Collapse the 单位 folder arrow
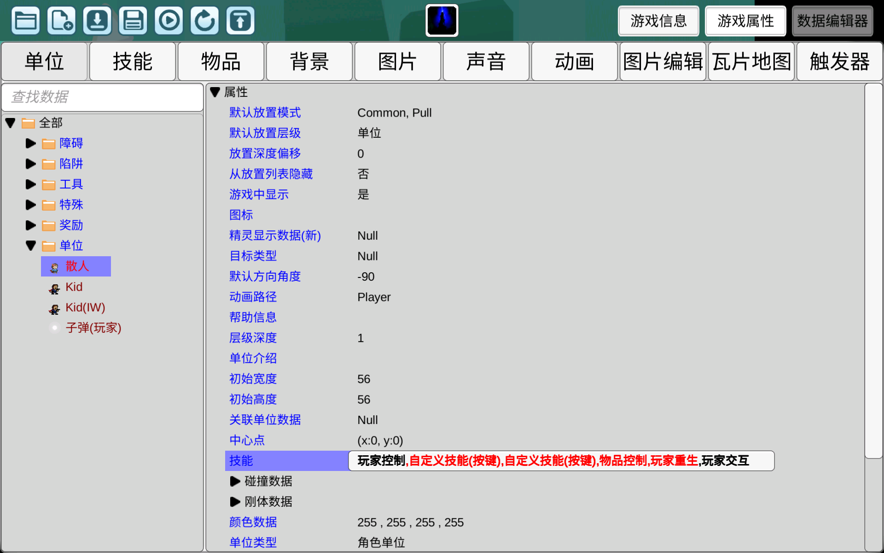The image size is (884, 553). 31,246
